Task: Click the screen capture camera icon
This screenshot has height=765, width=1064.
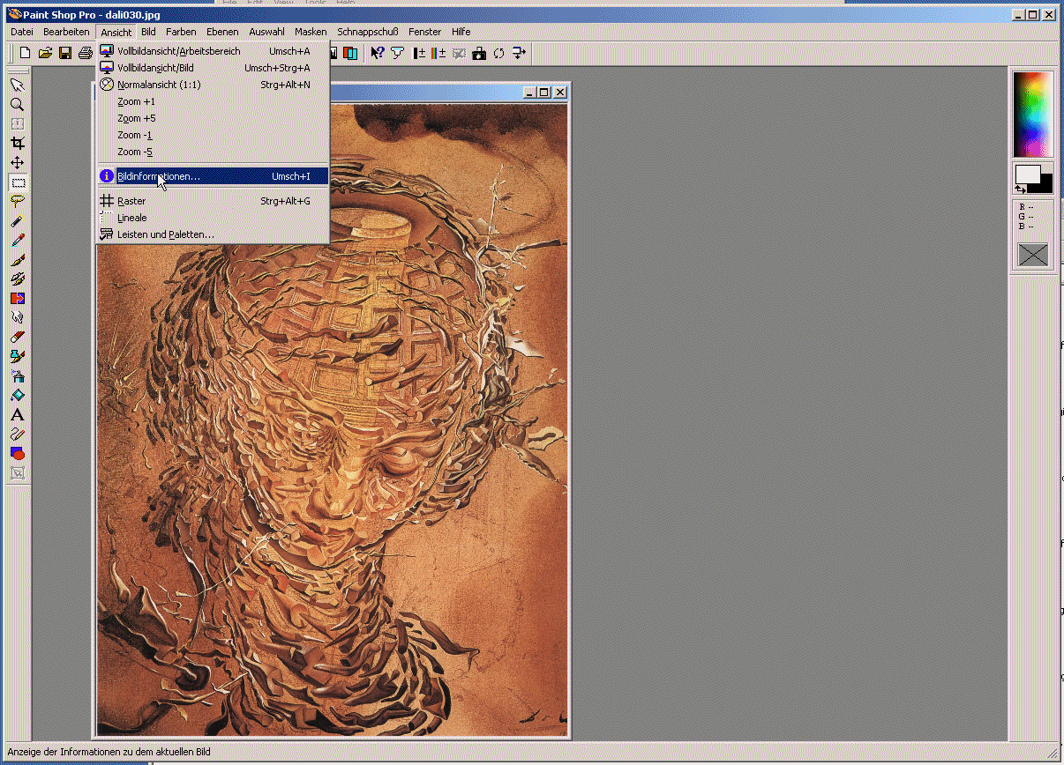Action: click(x=479, y=53)
